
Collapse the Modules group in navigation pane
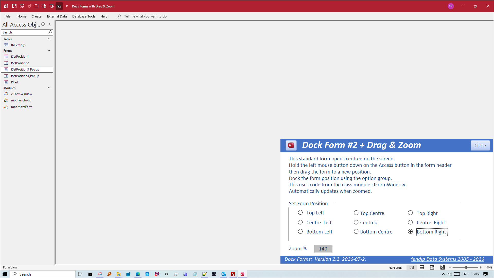49,88
